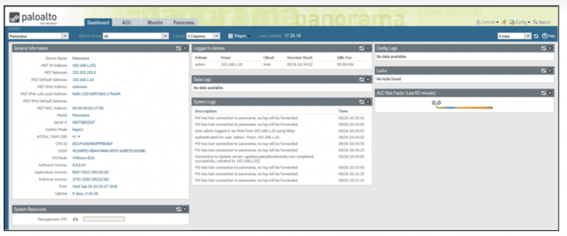Close the System Resources widget
Viewport: 567px width, 236px height.
[x=185, y=209]
